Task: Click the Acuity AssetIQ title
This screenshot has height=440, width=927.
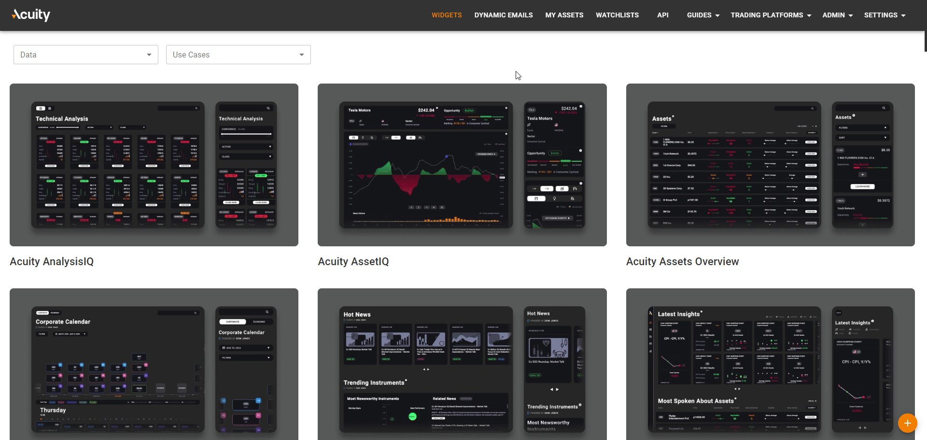Action: [353, 261]
